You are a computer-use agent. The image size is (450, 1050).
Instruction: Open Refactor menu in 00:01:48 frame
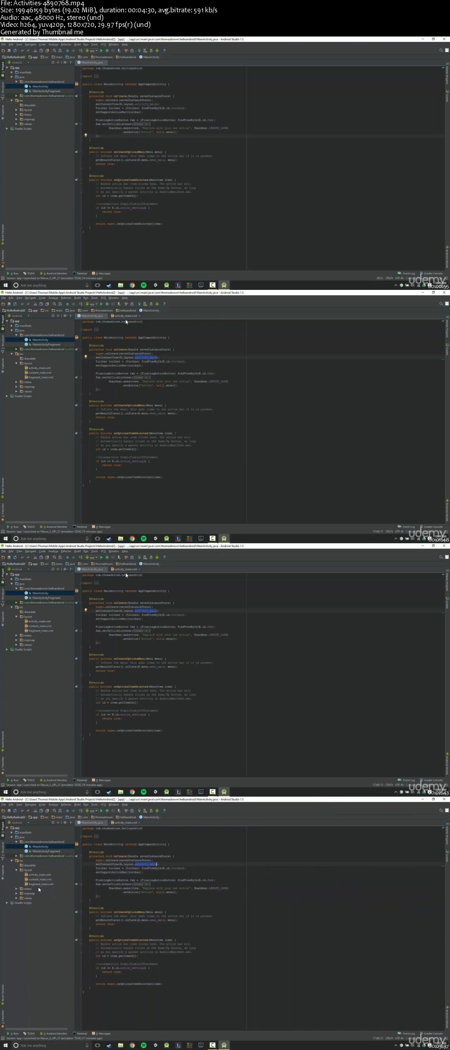(66, 298)
